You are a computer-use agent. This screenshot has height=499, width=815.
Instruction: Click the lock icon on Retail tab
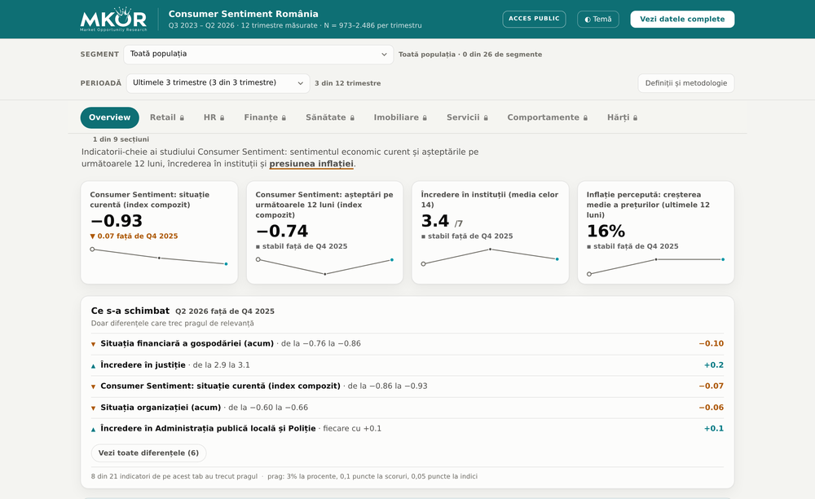(x=182, y=118)
